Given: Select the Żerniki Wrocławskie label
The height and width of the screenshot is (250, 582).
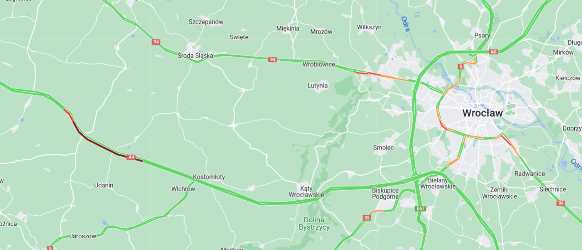Looking at the screenshot, I should [499, 193].
